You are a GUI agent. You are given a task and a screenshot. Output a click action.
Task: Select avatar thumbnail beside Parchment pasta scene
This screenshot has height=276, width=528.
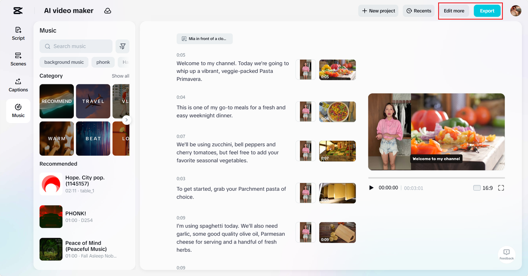[x=306, y=193]
